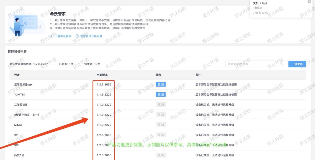Click the 已更新: 3台 count
The height and width of the screenshot is (160, 315).
(66, 64)
